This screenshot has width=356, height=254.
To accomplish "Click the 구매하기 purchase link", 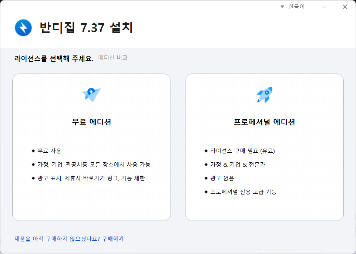I will coord(113,239).
